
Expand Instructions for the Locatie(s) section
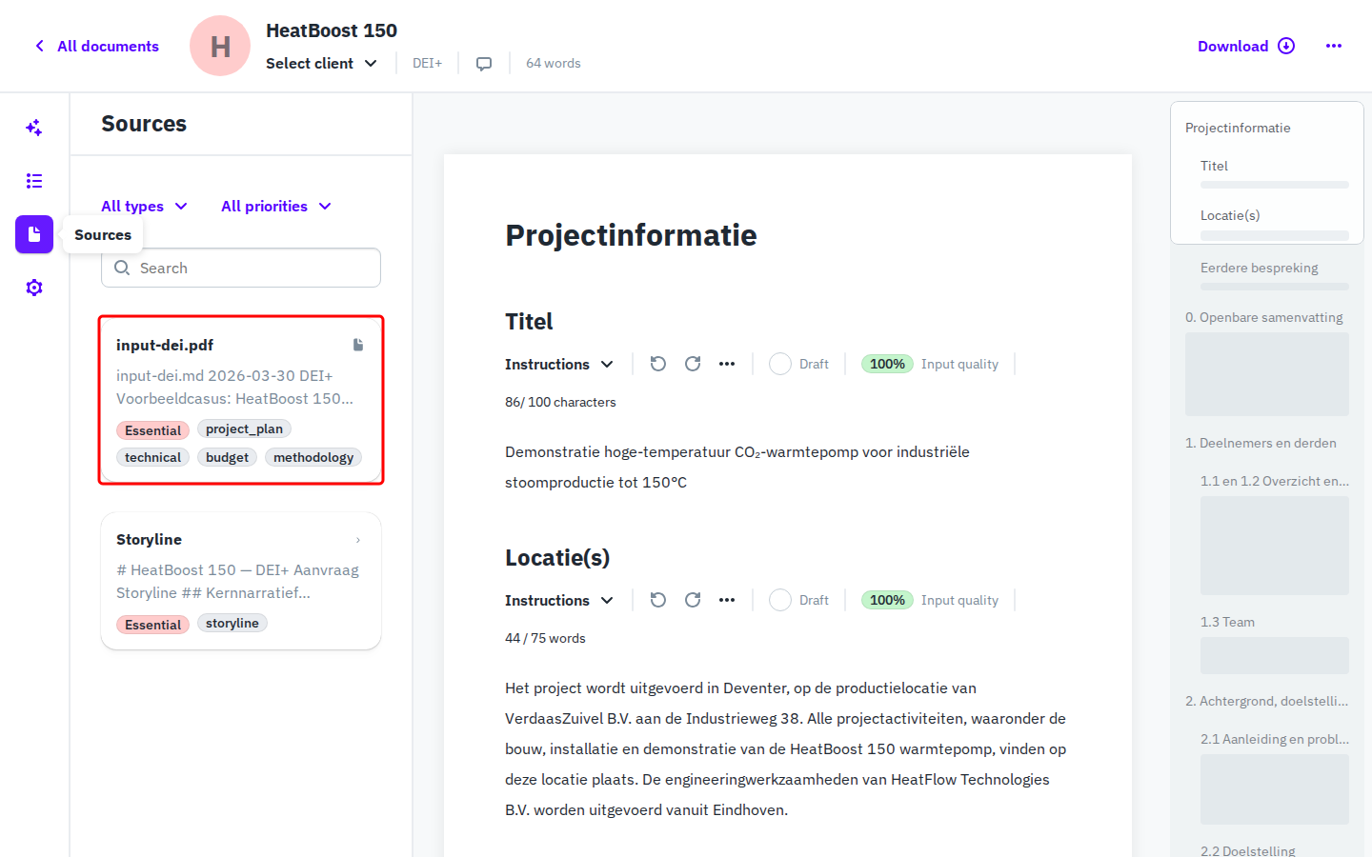[559, 601]
